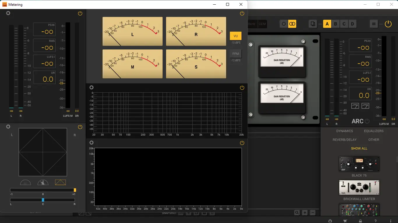
Task: Click the RMS readout in main window
Action: [x=360, y=61]
